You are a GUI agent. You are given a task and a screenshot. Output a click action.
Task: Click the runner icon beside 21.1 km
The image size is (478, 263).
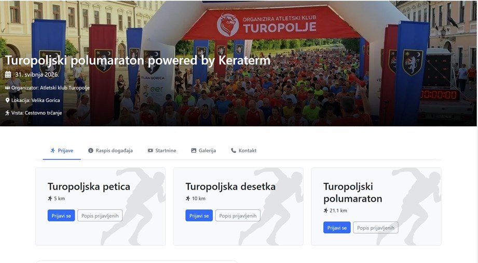click(325, 211)
